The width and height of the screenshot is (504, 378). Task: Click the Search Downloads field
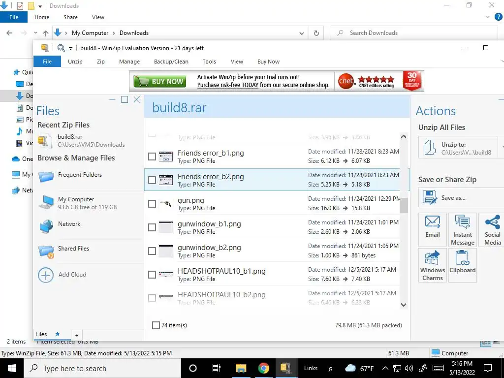[x=414, y=33]
